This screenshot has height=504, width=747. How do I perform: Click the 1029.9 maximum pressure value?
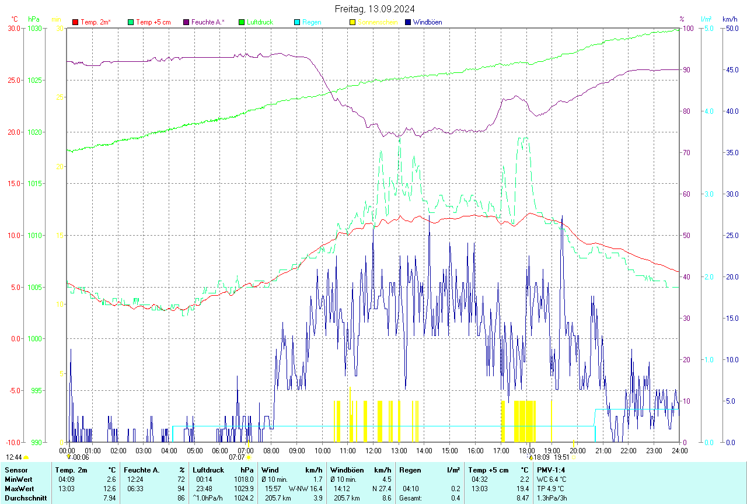244,488
